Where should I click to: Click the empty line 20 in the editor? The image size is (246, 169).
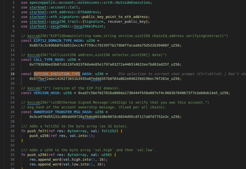click(126, 83)
